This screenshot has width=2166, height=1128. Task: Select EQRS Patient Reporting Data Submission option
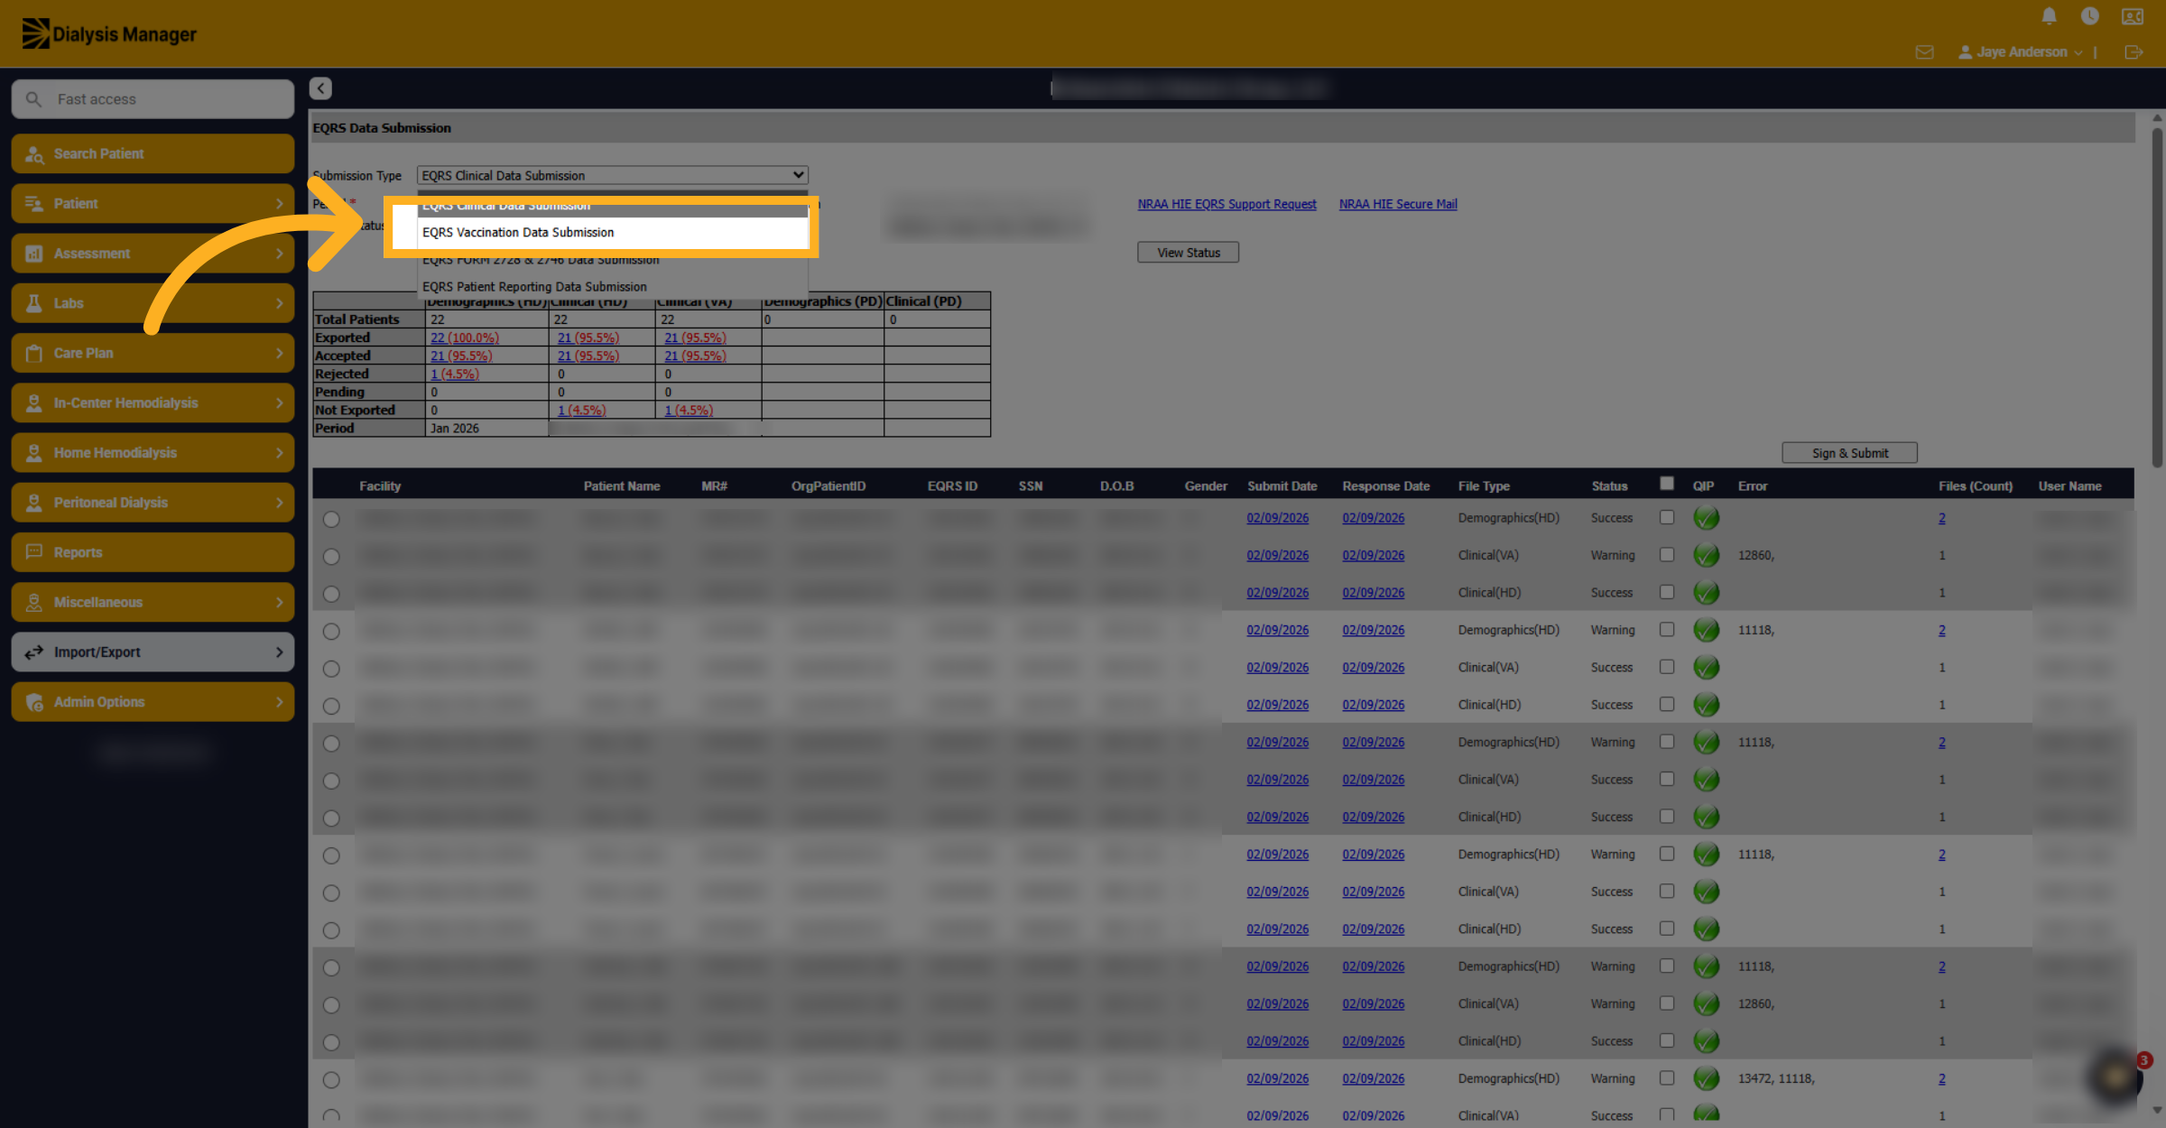click(612, 287)
